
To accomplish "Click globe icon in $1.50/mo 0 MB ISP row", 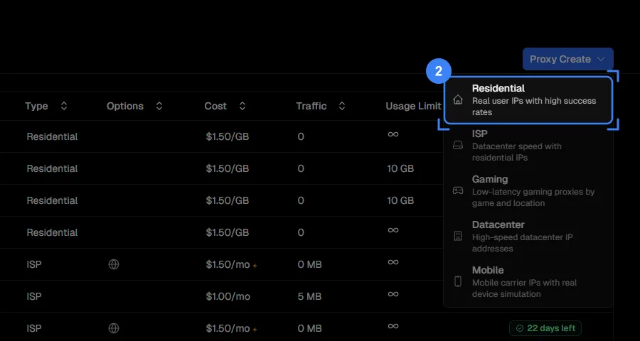I will pyautogui.click(x=114, y=264).
